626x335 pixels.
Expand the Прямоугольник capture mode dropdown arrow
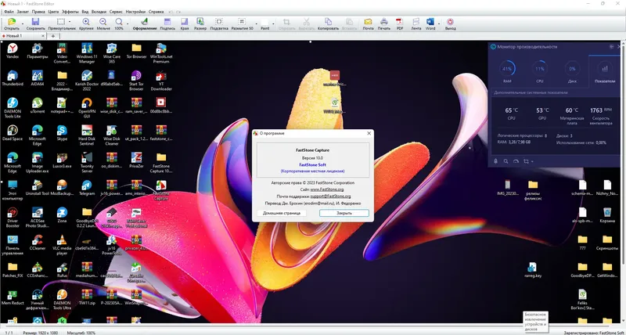[70, 23]
